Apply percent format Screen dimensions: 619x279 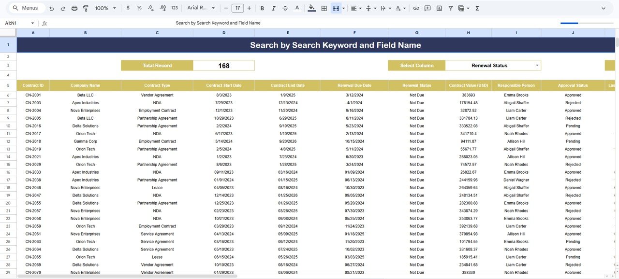(x=139, y=8)
